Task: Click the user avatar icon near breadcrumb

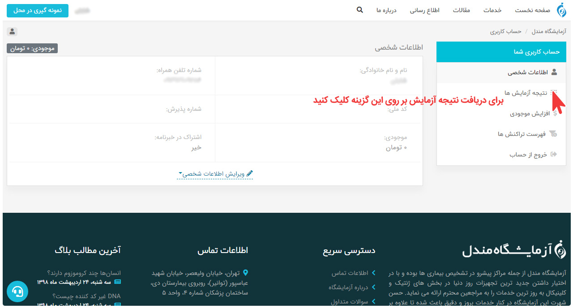Action: pyautogui.click(x=12, y=32)
